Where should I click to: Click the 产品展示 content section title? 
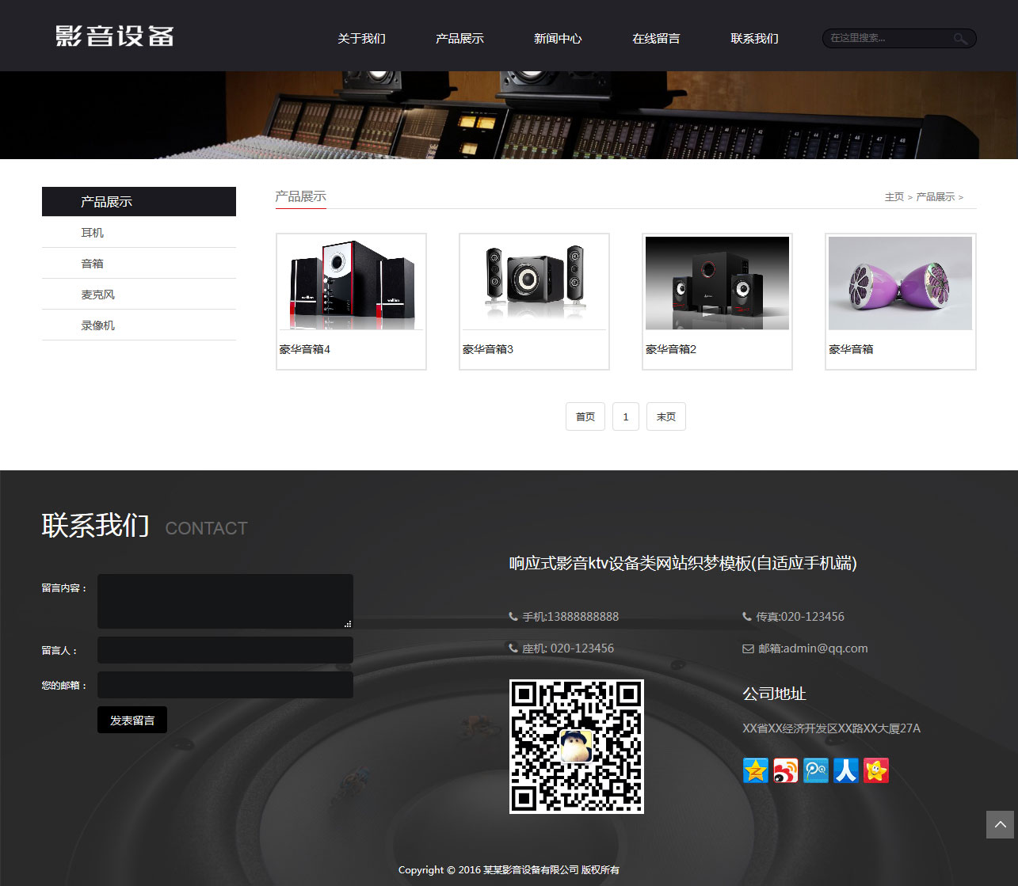click(301, 196)
